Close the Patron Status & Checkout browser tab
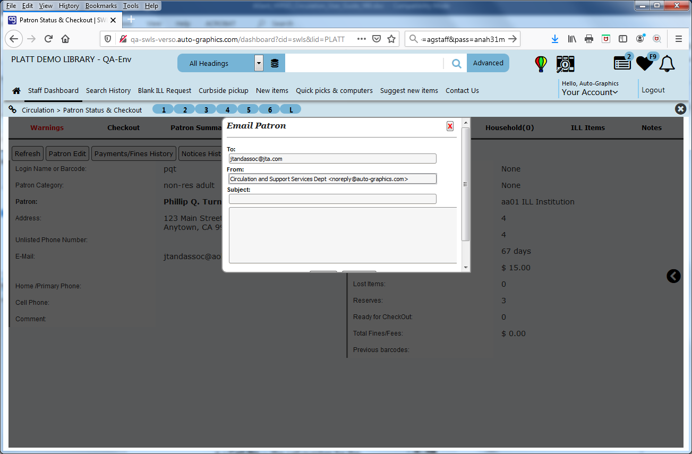The height and width of the screenshot is (454, 692). tap(113, 20)
